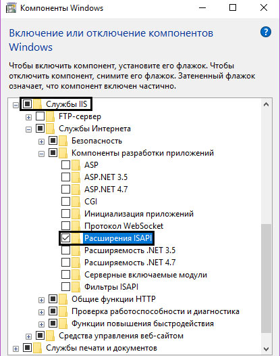Click folder icon beside Службы печати и документов
280x356 pixels.
[x=38, y=348]
